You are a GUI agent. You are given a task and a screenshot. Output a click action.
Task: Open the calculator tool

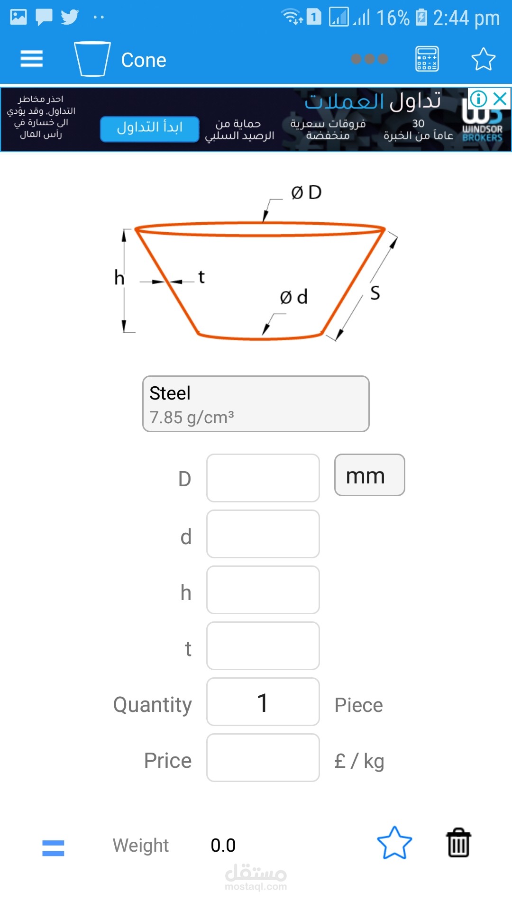click(x=427, y=59)
